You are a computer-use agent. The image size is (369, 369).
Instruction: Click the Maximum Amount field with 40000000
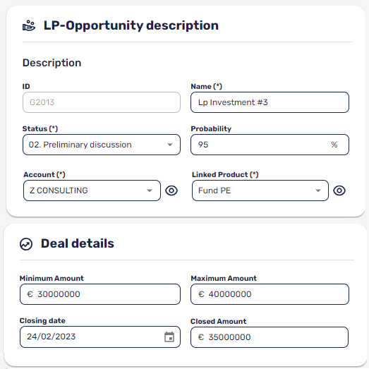pos(270,294)
